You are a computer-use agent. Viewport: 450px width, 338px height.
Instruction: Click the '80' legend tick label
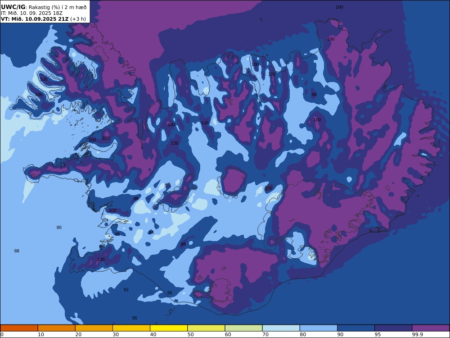[303, 334]
